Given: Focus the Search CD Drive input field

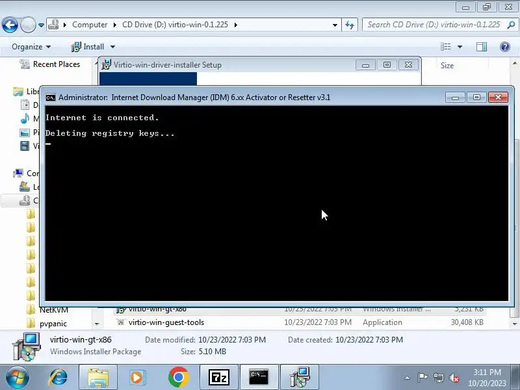Looking at the screenshot, I should coord(434,25).
